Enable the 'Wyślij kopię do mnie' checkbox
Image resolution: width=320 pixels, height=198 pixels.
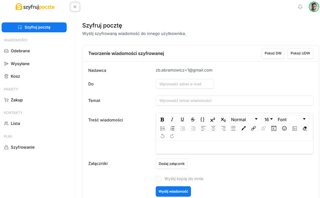tap(159, 179)
